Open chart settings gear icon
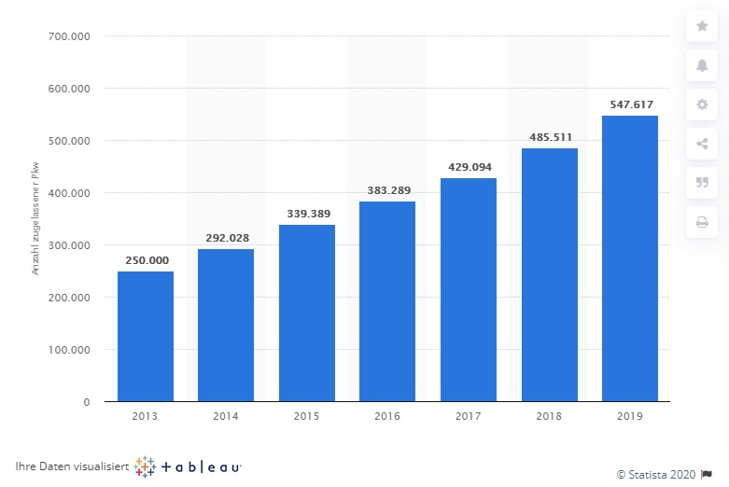 (x=702, y=104)
